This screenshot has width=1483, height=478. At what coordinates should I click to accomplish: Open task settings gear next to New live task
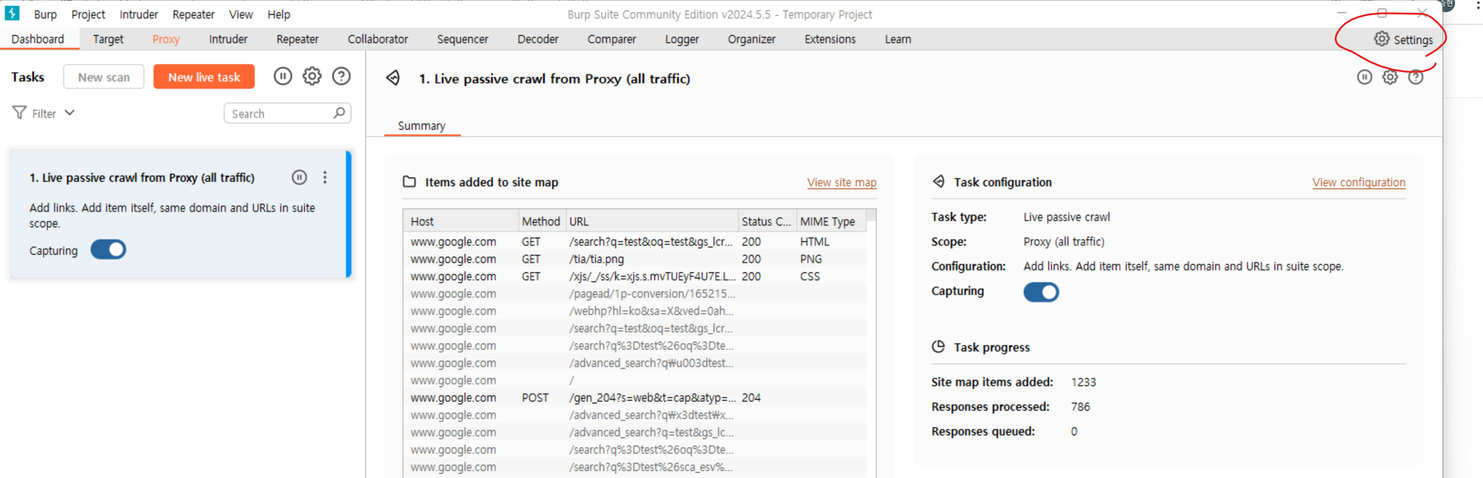point(312,76)
